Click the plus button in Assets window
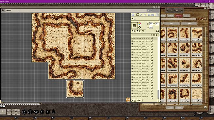214x120 pixels. (203, 19)
